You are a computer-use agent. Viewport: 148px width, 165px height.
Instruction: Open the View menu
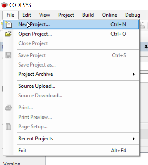click(44, 15)
